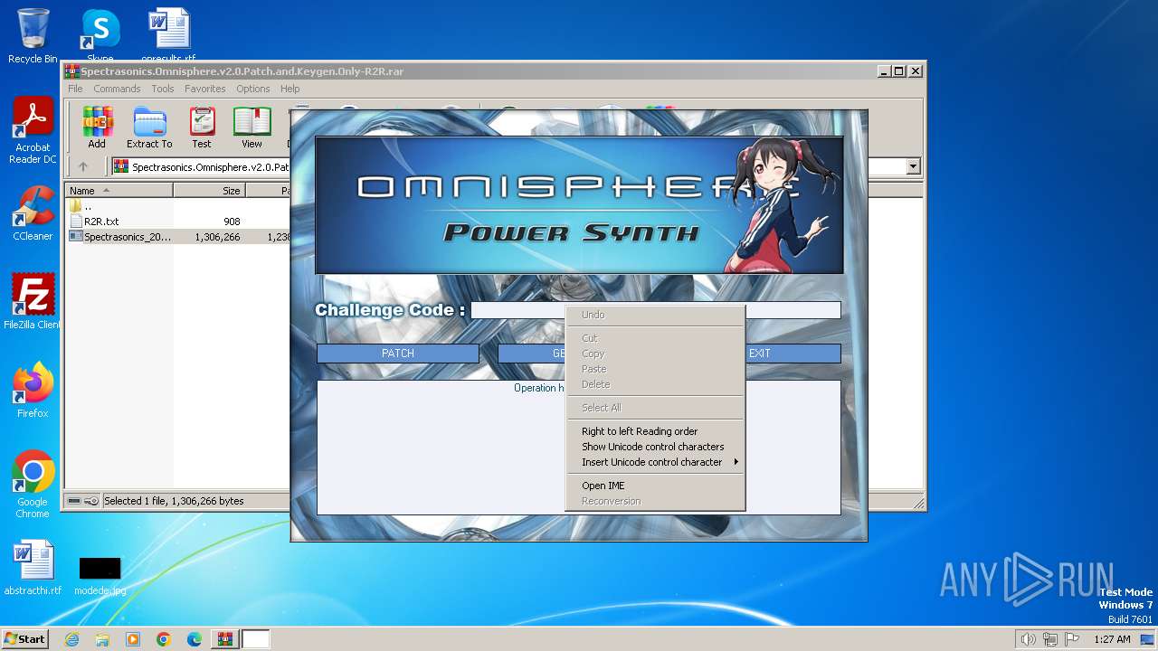Launch Chrome from the taskbar
1158x651 pixels.
(164, 639)
